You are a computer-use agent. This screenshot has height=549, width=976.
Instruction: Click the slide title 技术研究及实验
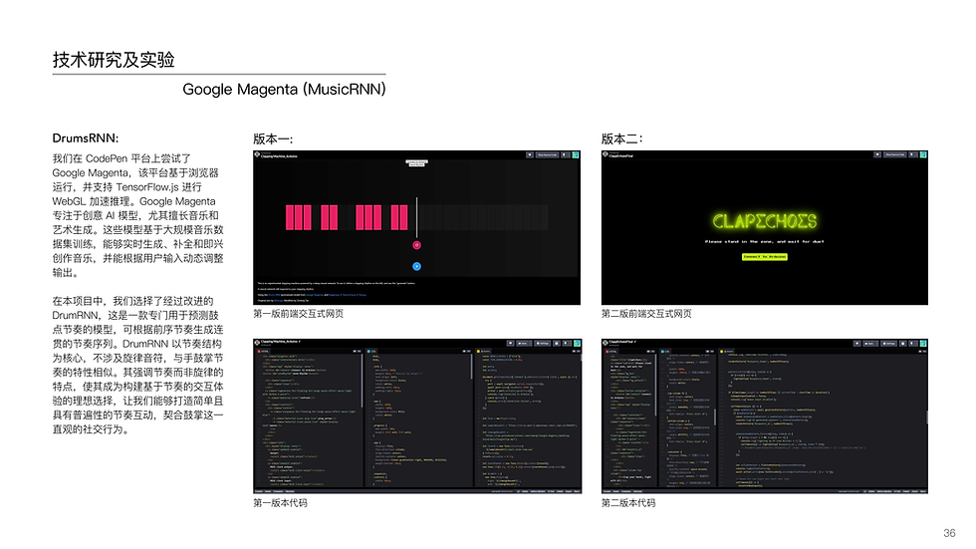coord(114,60)
